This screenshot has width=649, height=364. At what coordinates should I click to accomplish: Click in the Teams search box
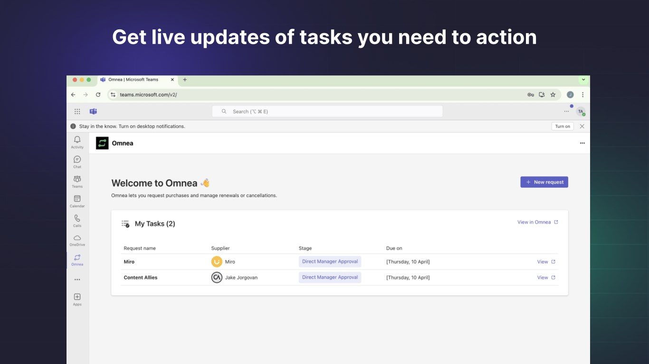pyautogui.click(x=327, y=111)
